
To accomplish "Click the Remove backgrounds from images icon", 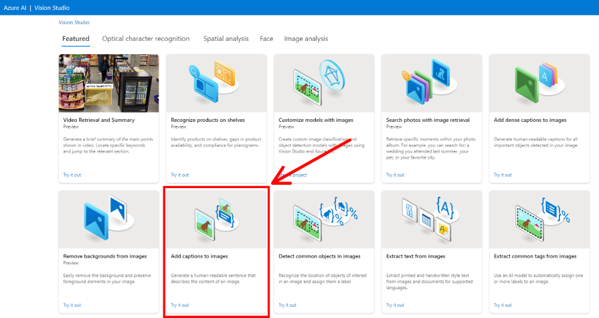I will (108, 219).
